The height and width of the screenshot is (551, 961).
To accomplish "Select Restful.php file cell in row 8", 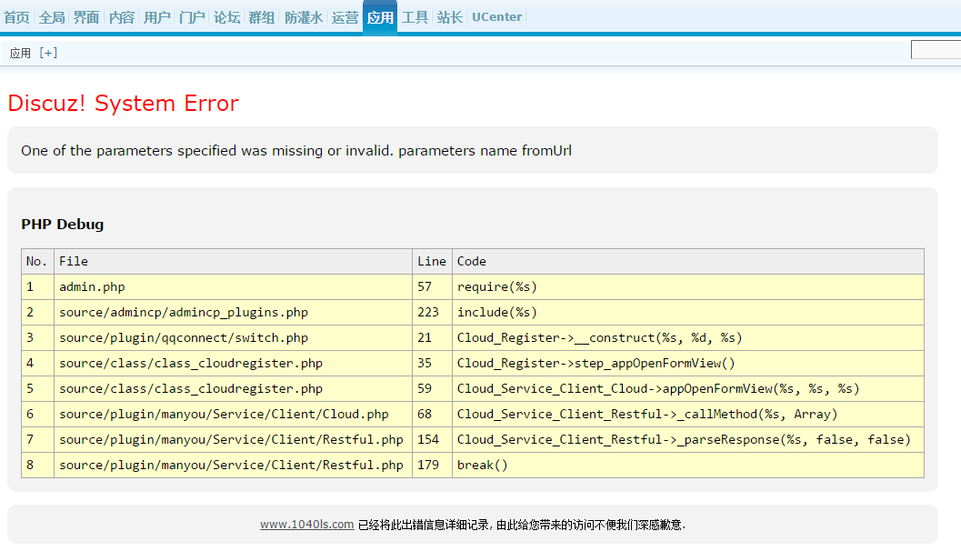I will [x=233, y=466].
